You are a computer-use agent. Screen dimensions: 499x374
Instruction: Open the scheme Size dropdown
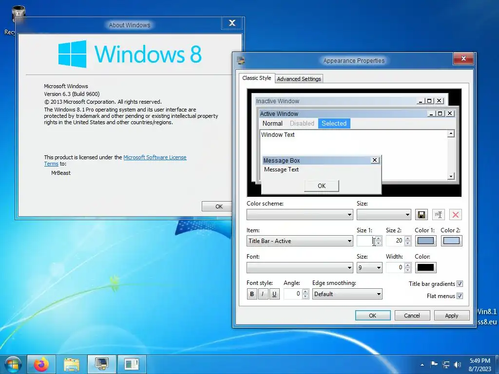click(x=384, y=215)
